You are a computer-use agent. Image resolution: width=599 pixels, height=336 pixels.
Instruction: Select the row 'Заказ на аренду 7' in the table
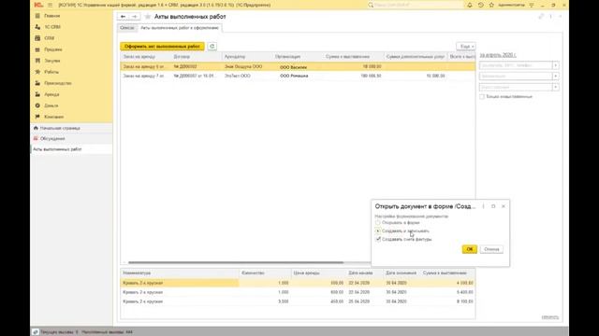[298, 76]
